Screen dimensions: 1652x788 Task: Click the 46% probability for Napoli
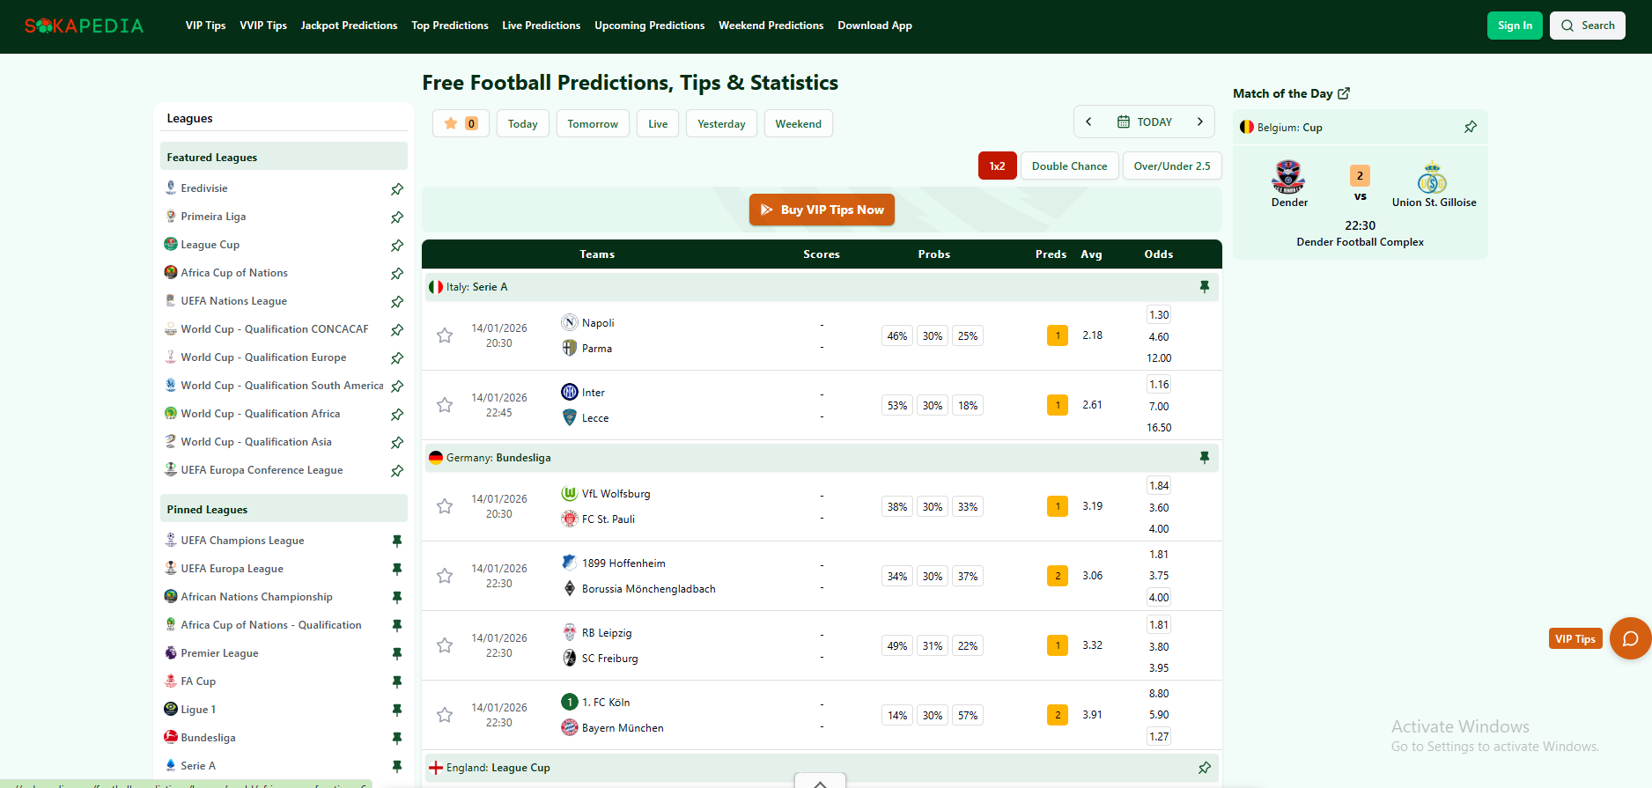pyautogui.click(x=896, y=335)
